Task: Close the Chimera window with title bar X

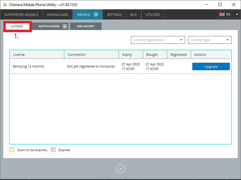Action: click(234, 4)
